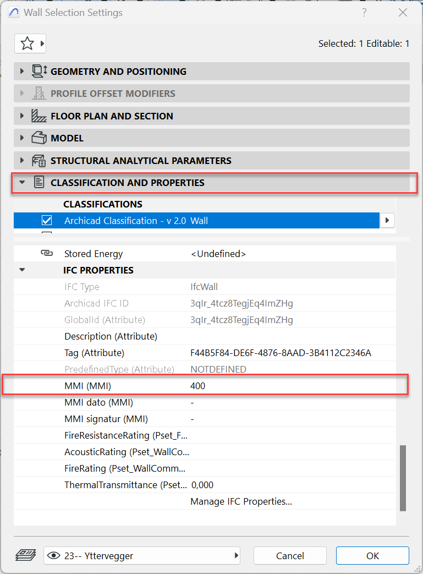
Task: Click the Structural Analytical Parameters icon
Action: point(39,161)
